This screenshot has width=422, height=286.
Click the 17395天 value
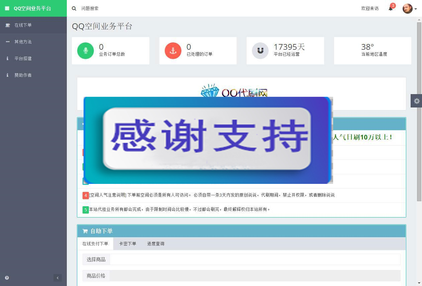click(289, 47)
